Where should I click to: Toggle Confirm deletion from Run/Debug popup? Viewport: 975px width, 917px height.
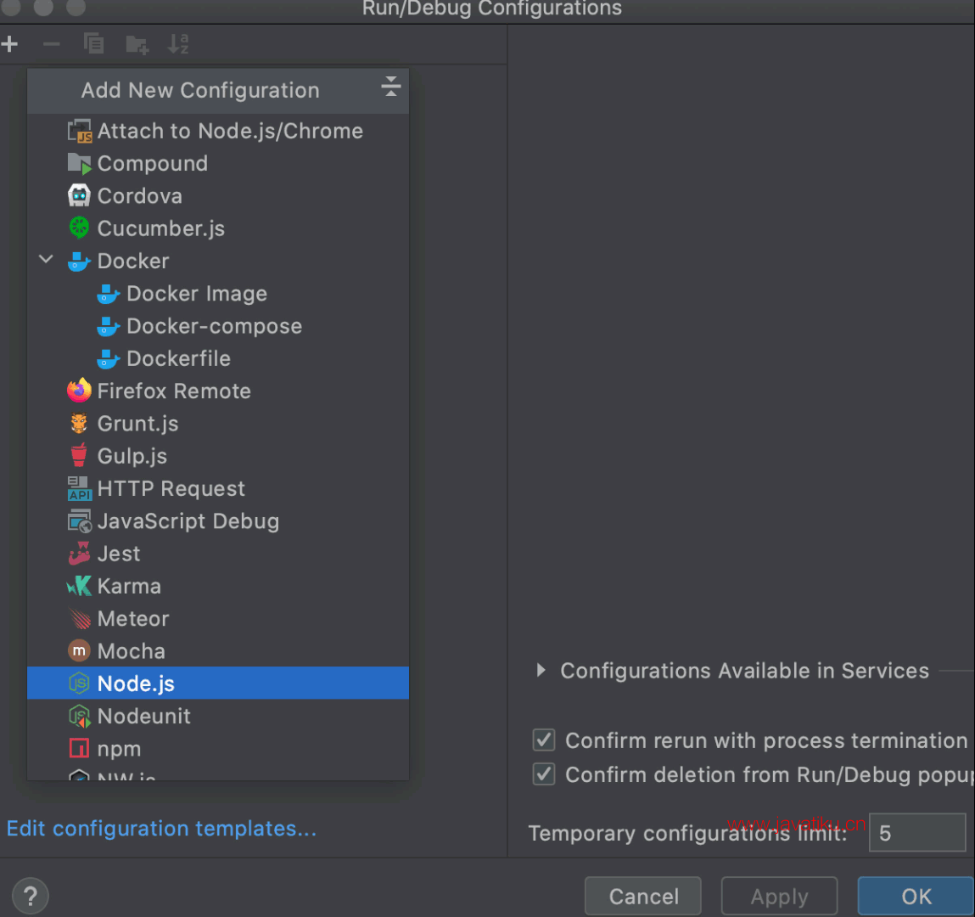pos(543,774)
